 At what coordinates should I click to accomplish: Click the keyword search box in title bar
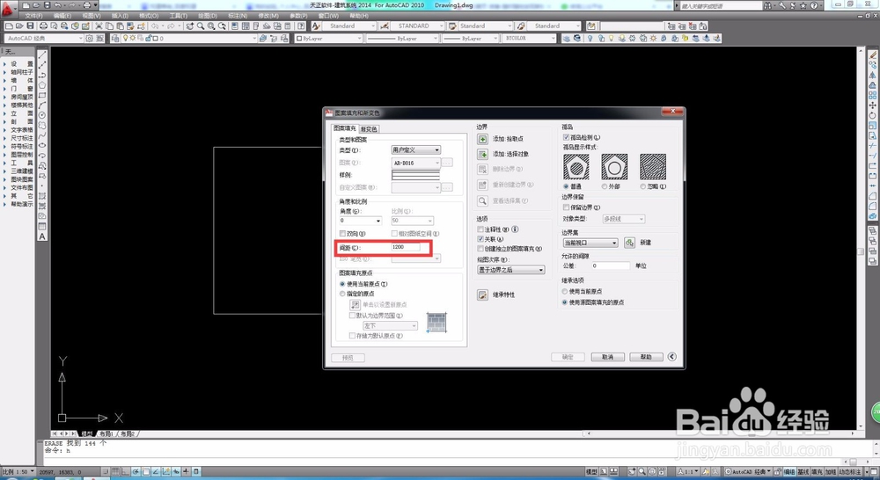[x=721, y=5]
